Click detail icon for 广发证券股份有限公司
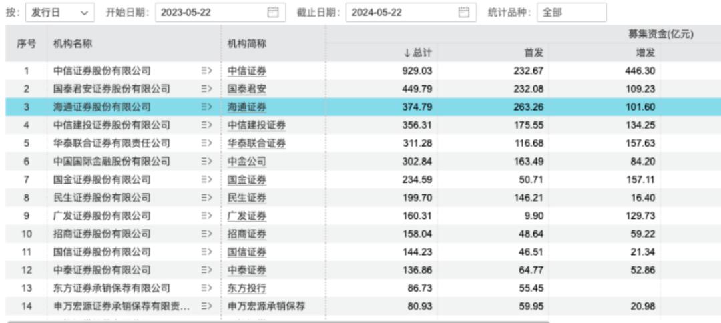The height and width of the screenshot is (323, 721). 206,216
